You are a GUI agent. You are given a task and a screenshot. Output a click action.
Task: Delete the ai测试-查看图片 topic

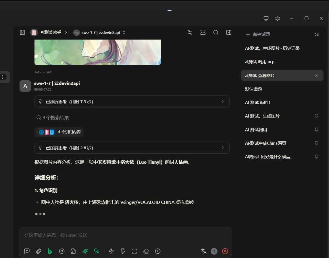point(316,75)
